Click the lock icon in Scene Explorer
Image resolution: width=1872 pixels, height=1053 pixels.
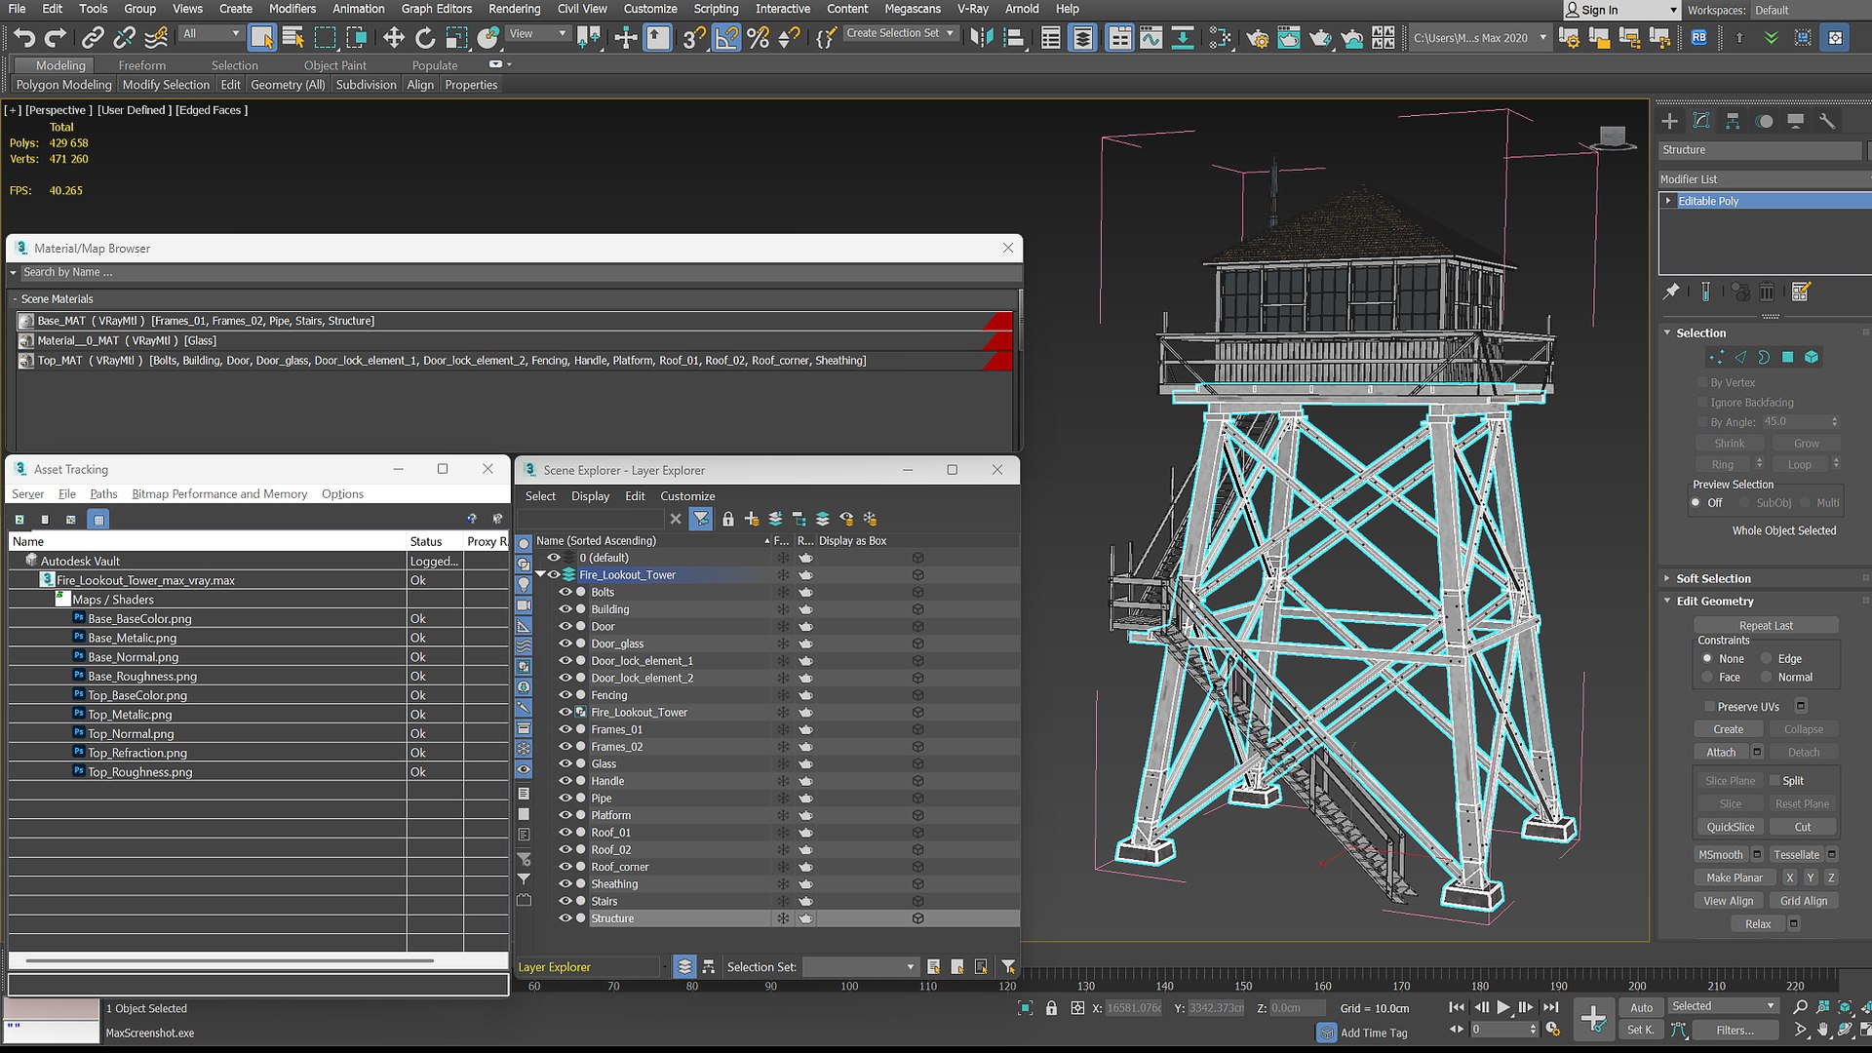click(727, 520)
